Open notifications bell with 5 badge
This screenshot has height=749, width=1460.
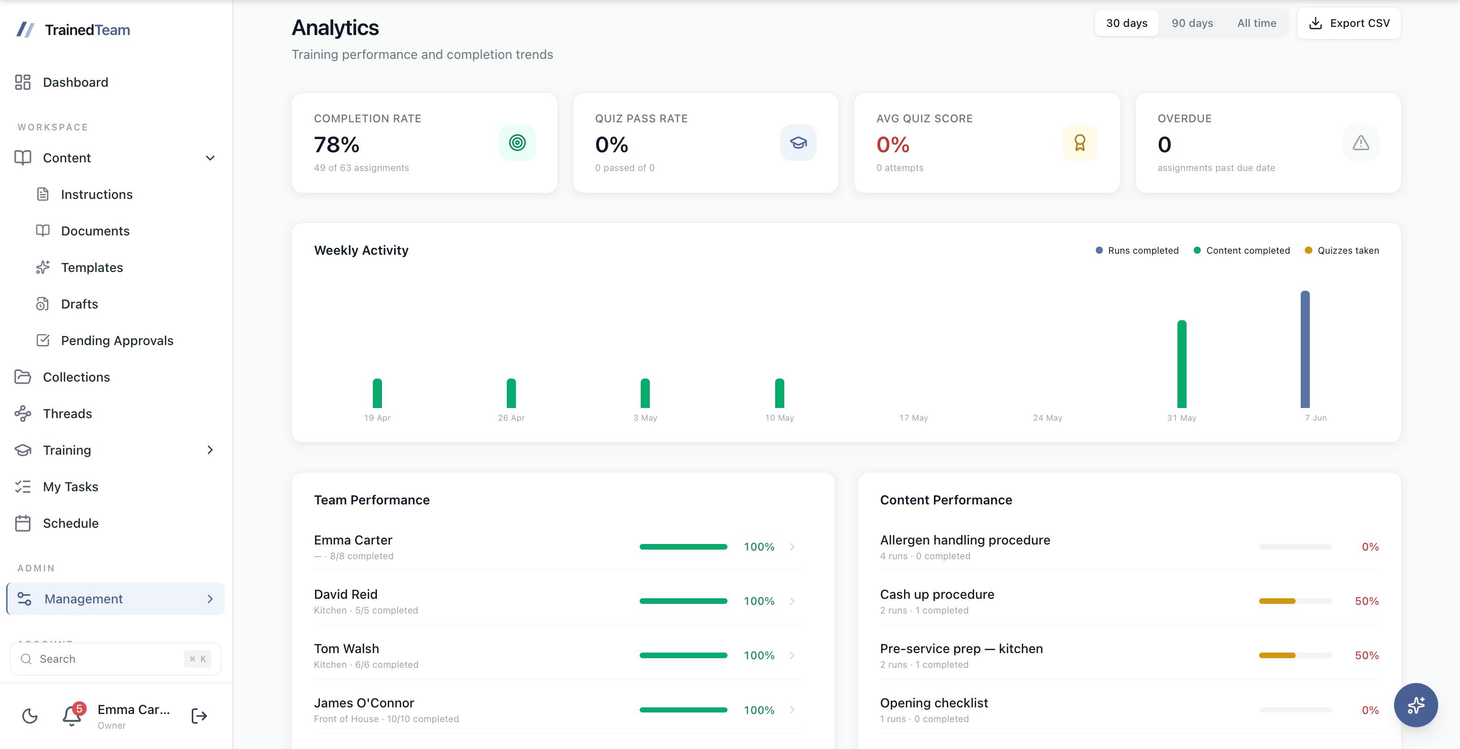tap(73, 715)
